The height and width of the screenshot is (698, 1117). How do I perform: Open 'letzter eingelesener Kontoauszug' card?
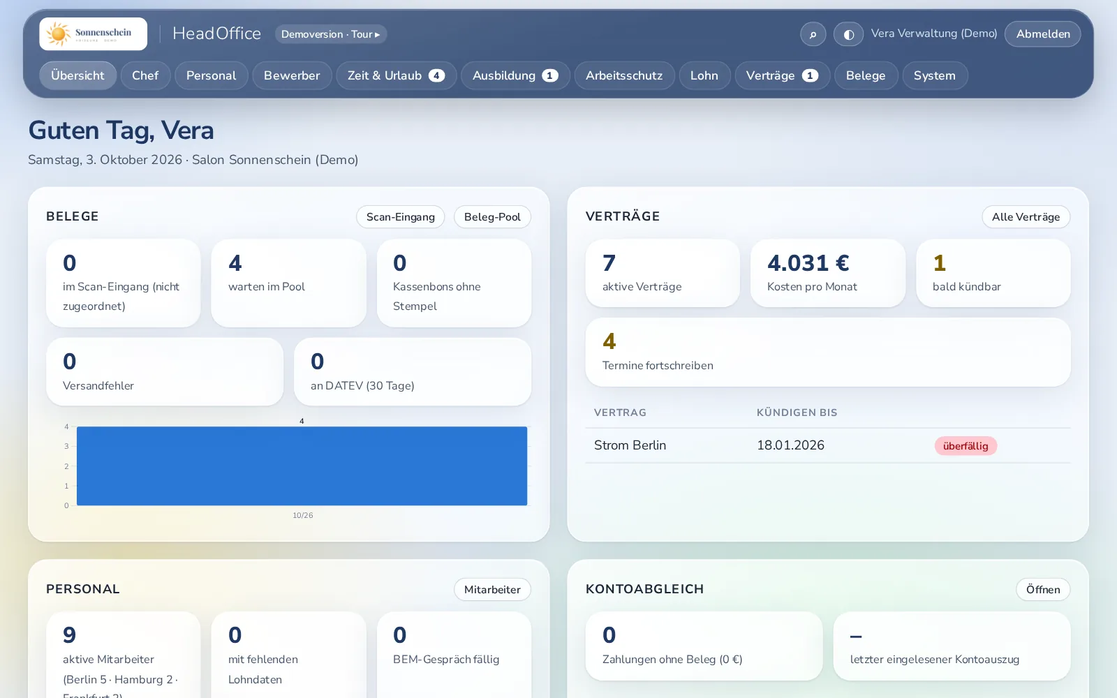click(952, 646)
